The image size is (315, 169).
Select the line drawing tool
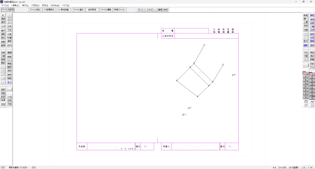coord(9,15)
